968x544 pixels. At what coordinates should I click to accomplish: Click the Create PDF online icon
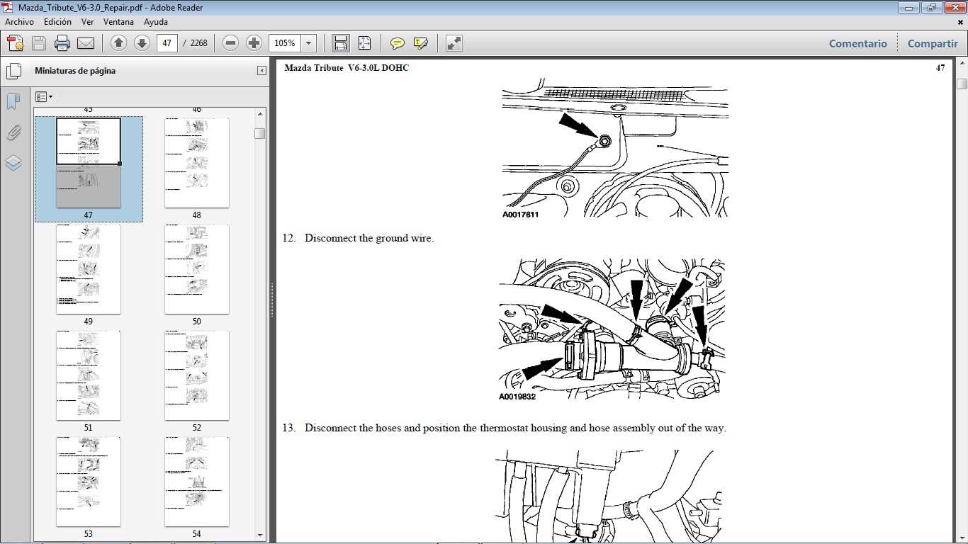16,43
